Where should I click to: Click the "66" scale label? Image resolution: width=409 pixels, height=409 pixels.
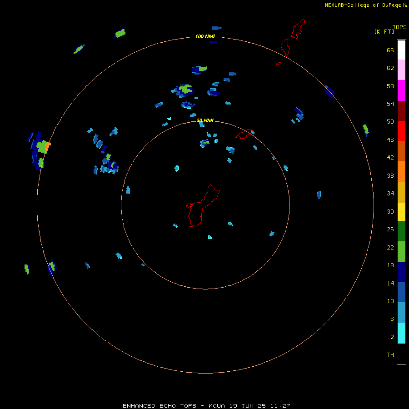390,50
